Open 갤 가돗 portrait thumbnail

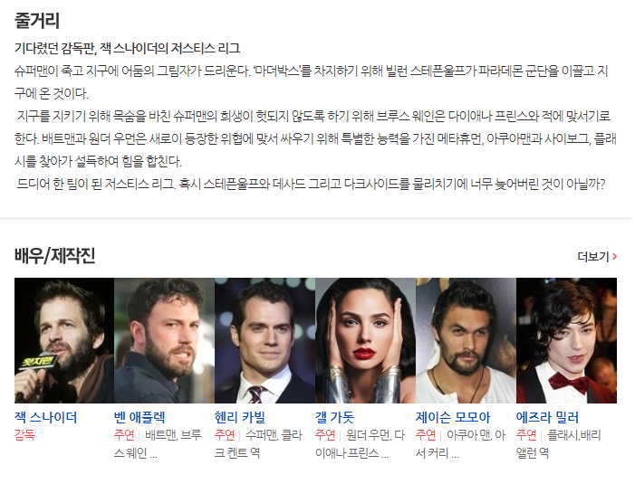click(366, 340)
